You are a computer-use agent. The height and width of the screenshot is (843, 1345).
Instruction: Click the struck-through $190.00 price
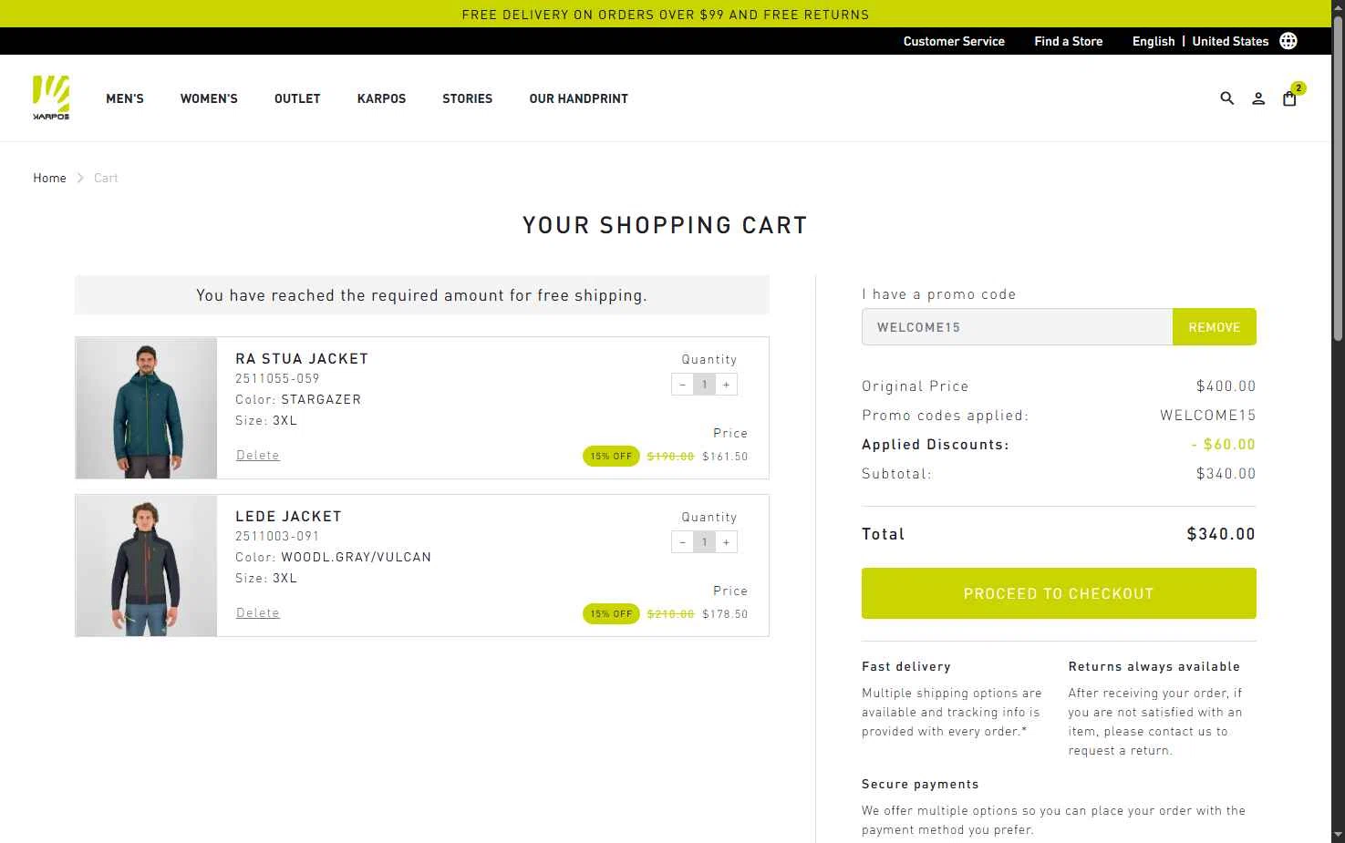click(x=670, y=457)
